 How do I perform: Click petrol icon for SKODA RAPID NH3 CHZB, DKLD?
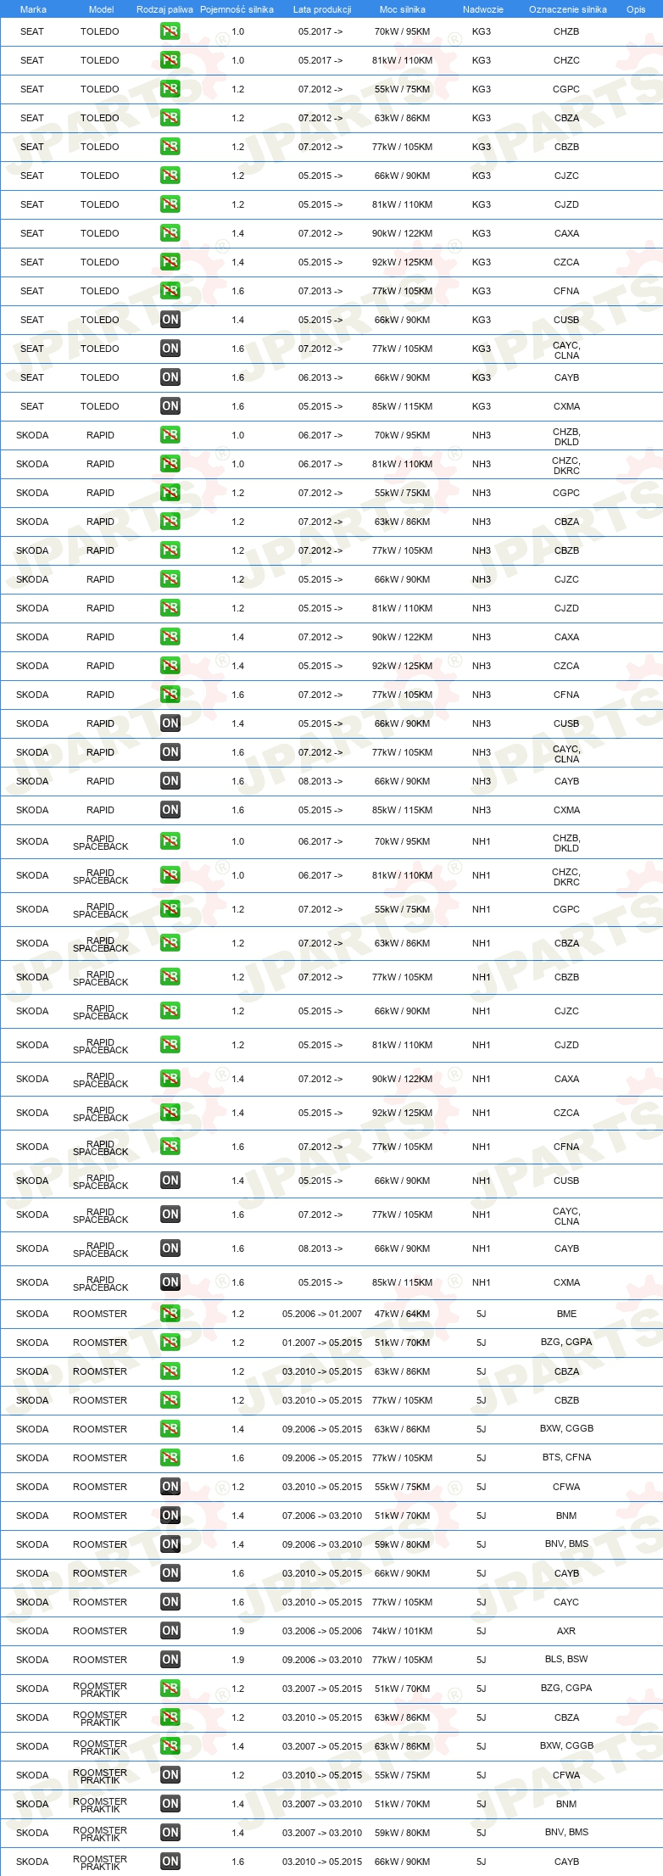[170, 435]
